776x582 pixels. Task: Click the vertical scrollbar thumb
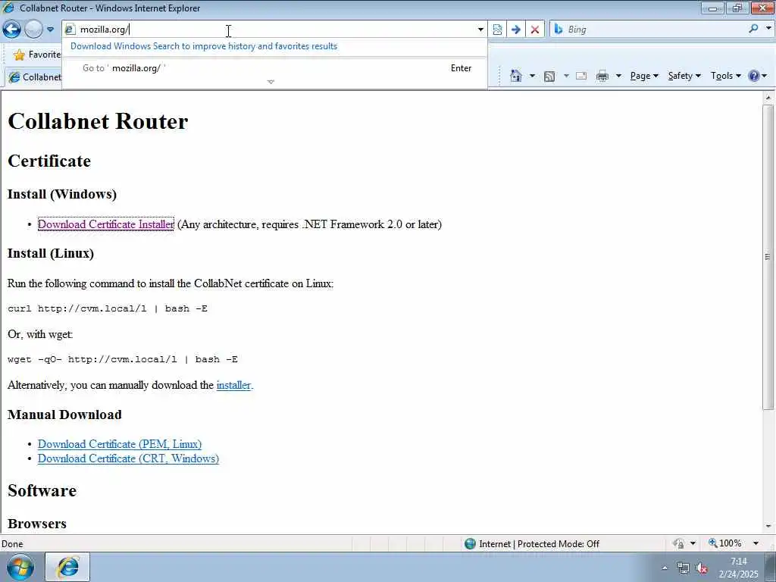point(768,256)
